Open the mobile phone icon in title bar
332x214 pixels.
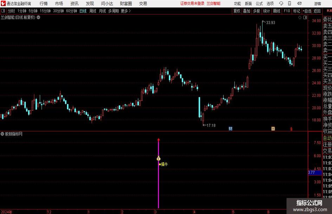point(289,4)
